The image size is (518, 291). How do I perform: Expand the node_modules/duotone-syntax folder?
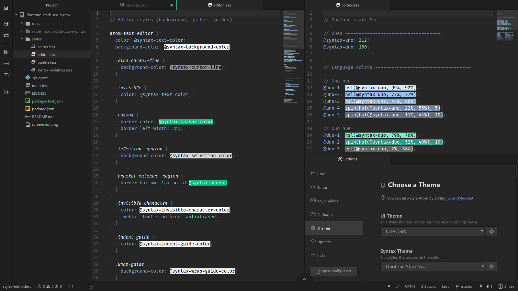pyautogui.click(x=22, y=31)
